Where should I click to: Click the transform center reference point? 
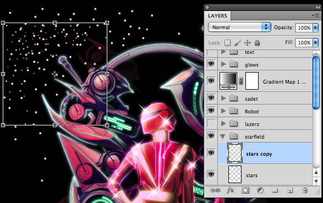click(x=54, y=74)
